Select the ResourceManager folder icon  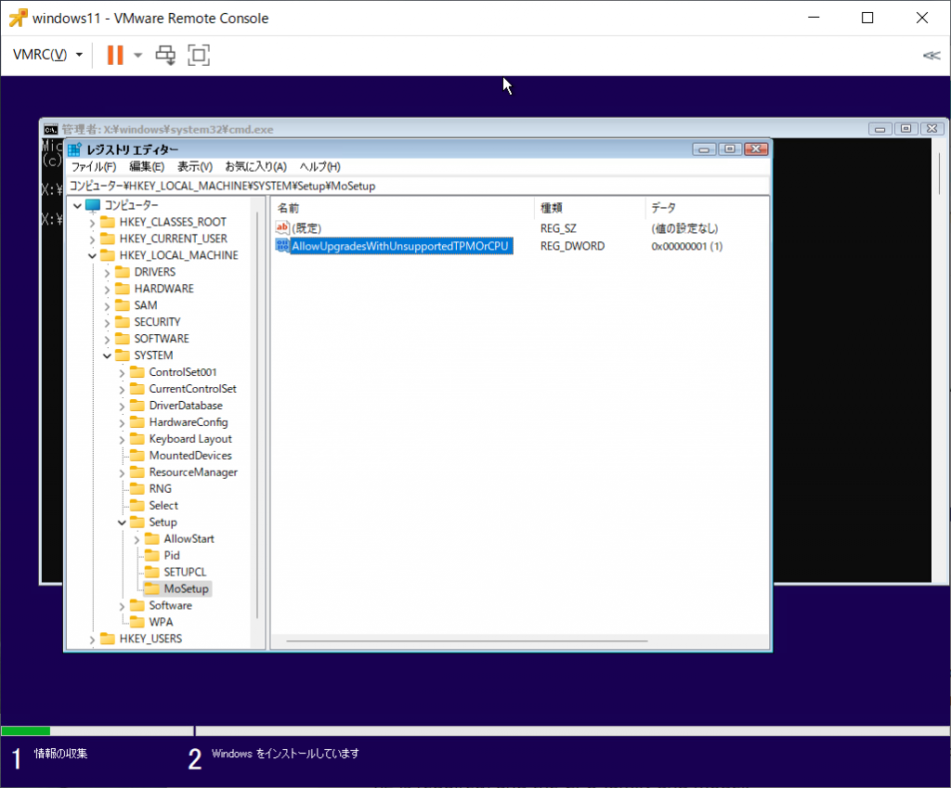(137, 472)
